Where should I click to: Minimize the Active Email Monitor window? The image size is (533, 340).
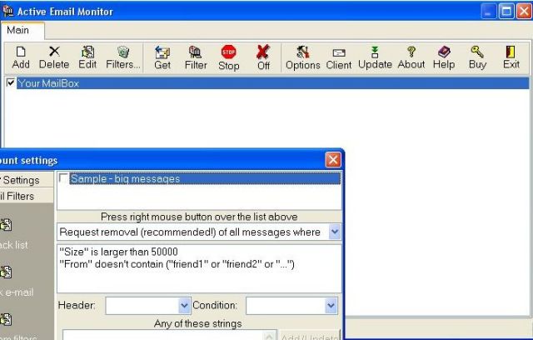click(489, 12)
